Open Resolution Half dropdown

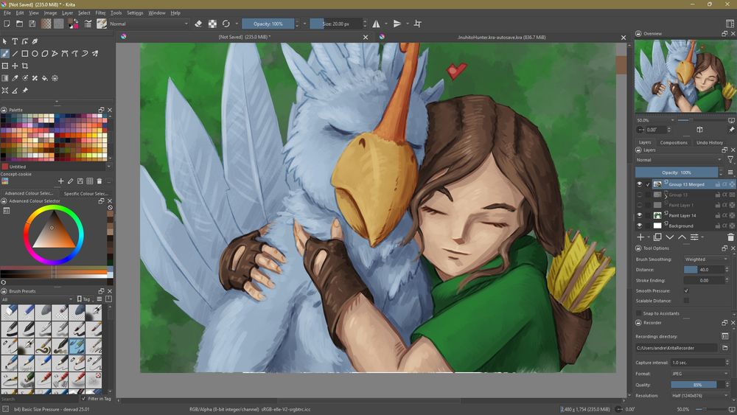coord(700,396)
